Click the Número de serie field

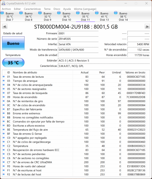click(x=78, y=39)
